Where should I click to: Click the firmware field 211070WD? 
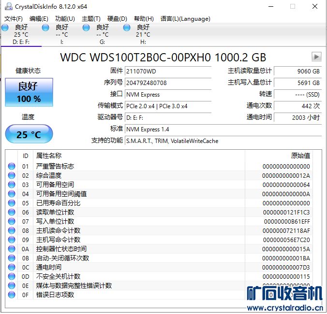point(168,71)
